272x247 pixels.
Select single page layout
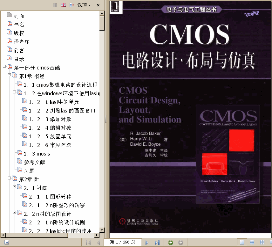point(242,242)
